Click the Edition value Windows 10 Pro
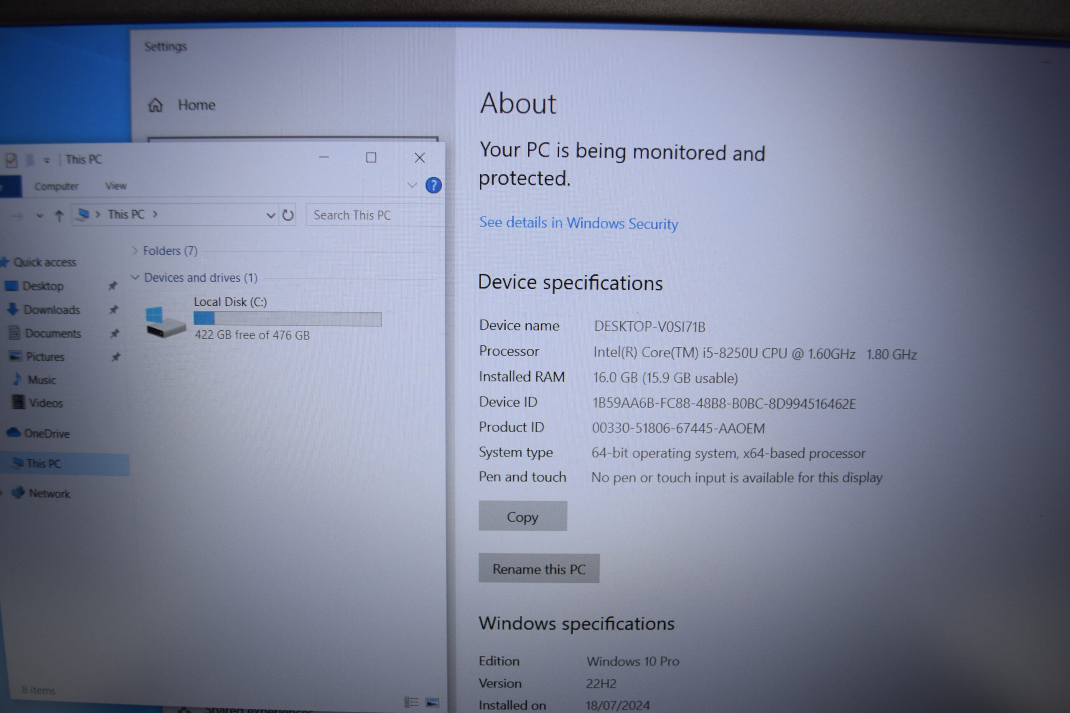Screen dimensions: 1070x713 pyautogui.click(x=633, y=661)
